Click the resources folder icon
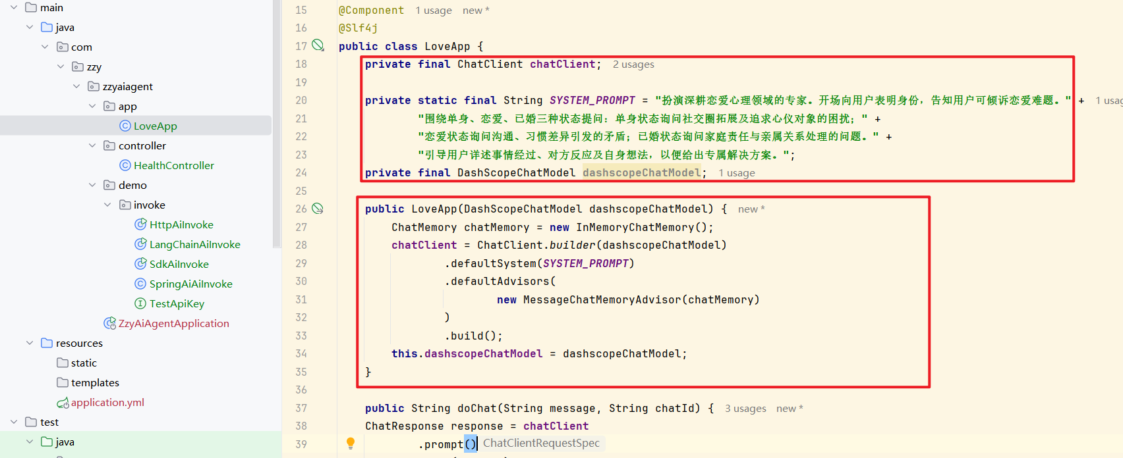Image resolution: width=1123 pixels, height=458 pixels. click(x=47, y=343)
